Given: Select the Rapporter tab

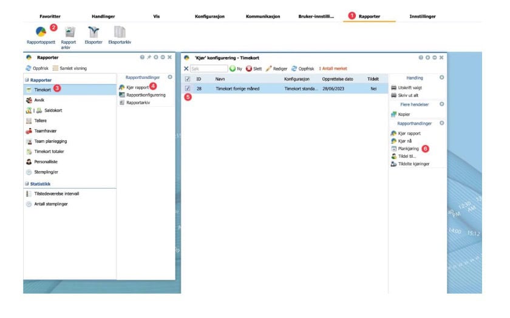Looking at the screenshot, I should pos(369,16).
